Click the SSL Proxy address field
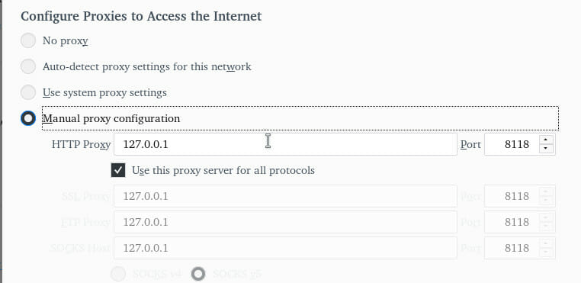The height and width of the screenshot is (283, 581). click(285, 196)
